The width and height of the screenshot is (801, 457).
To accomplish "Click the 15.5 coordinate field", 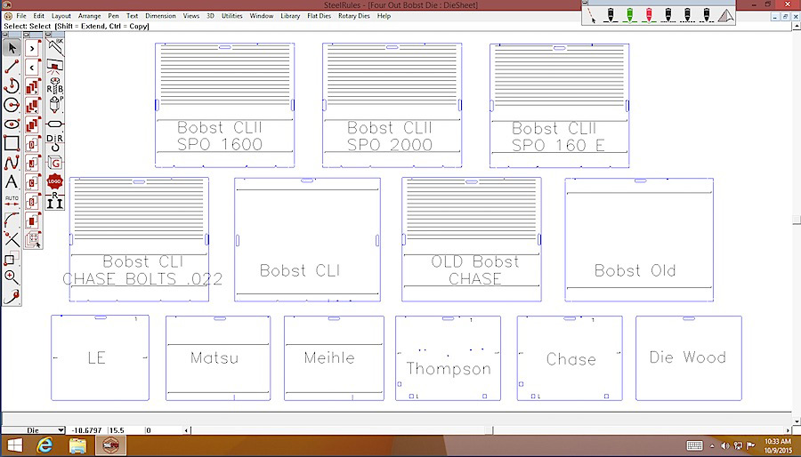I will pos(126,430).
